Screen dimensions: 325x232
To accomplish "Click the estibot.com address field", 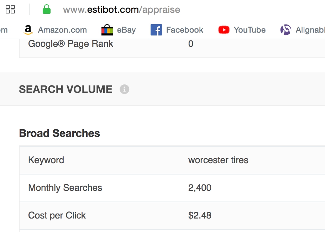I will [121, 10].
